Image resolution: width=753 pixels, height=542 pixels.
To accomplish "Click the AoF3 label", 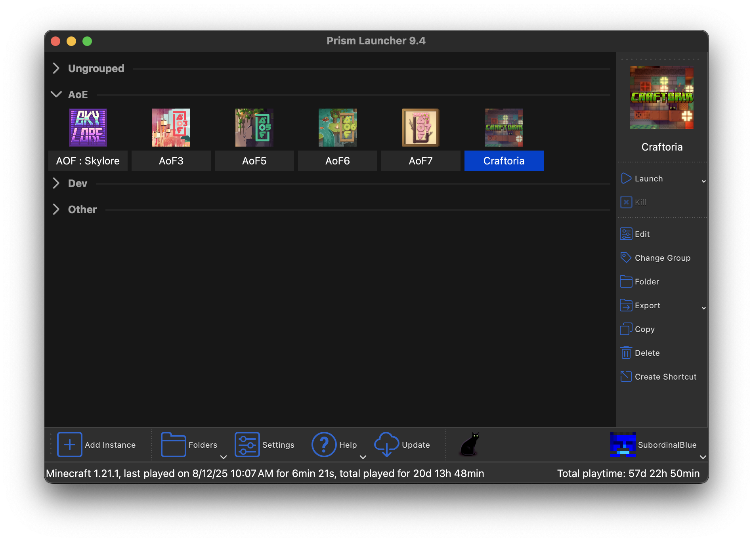I will point(171,161).
